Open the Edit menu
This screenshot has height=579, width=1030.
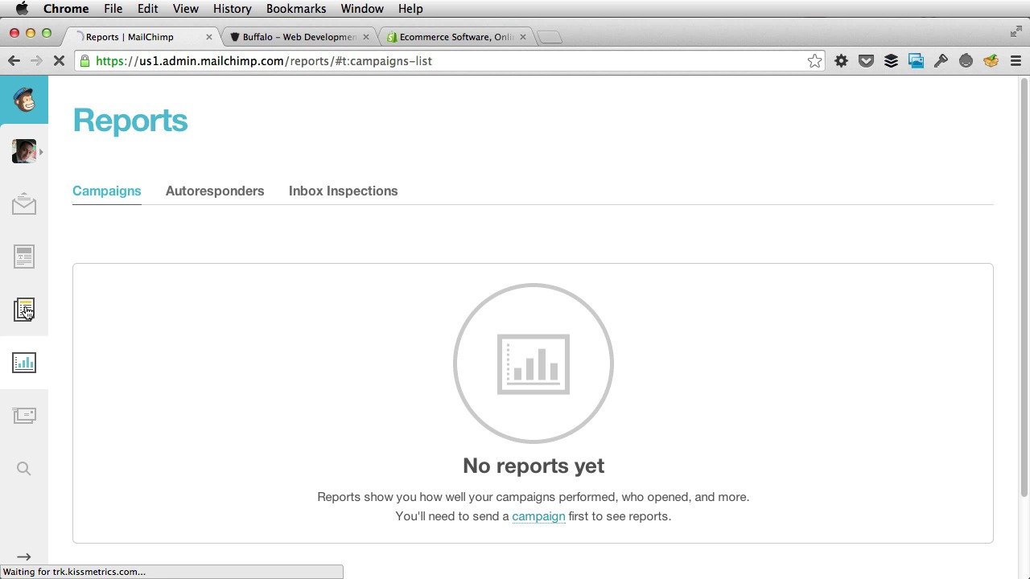(147, 9)
